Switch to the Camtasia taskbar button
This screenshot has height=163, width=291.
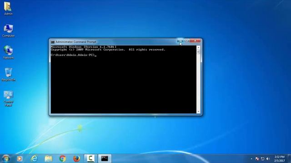[90, 158]
